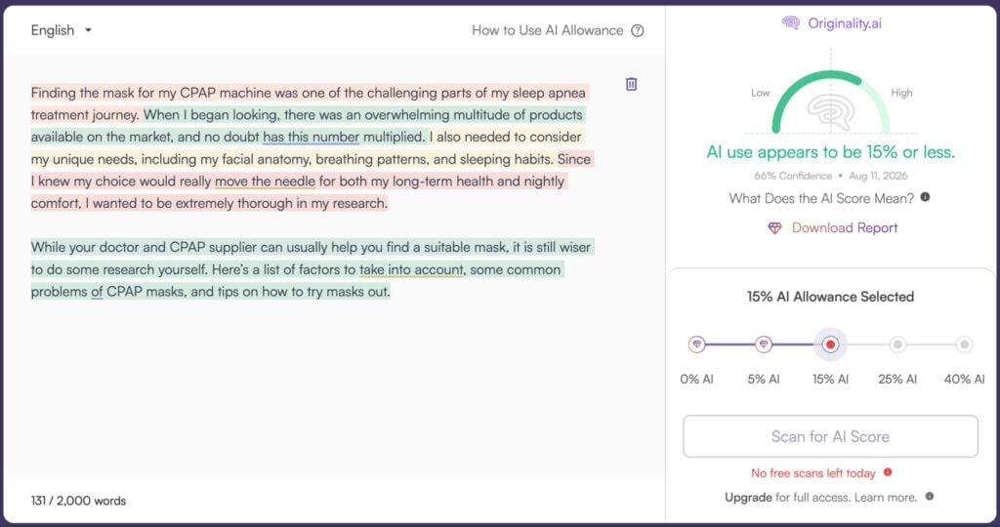The image size is (1000, 527).
Task: Click the info icon next to Learn more
Action: (x=930, y=497)
